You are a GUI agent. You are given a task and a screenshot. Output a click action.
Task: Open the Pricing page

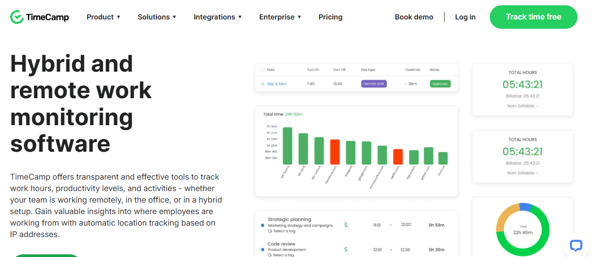coord(331,17)
